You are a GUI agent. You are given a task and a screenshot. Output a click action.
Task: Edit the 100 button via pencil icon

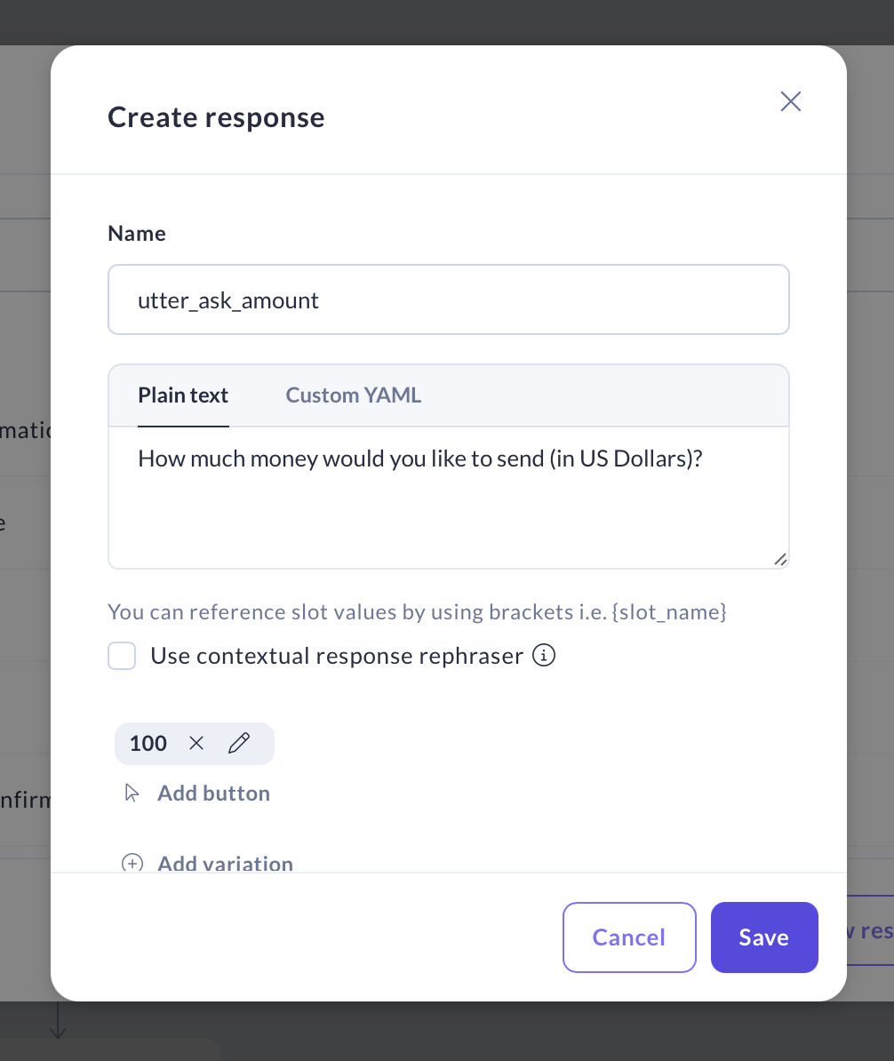(x=239, y=744)
